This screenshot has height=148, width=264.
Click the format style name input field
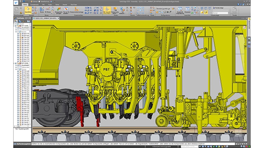tap(220, 13)
